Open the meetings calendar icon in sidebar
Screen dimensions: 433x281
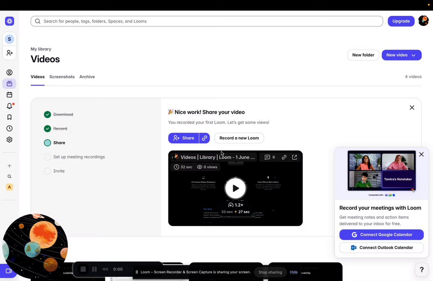point(9,95)
